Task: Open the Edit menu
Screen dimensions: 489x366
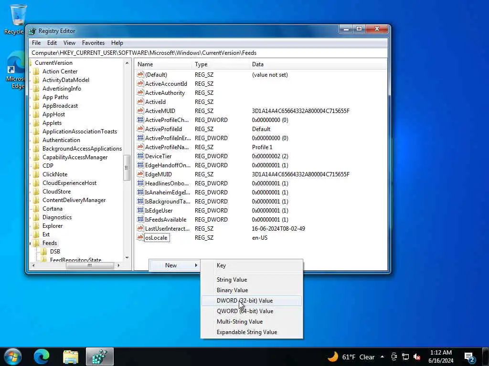Action: pyautogui.click(x=52, y=42)
